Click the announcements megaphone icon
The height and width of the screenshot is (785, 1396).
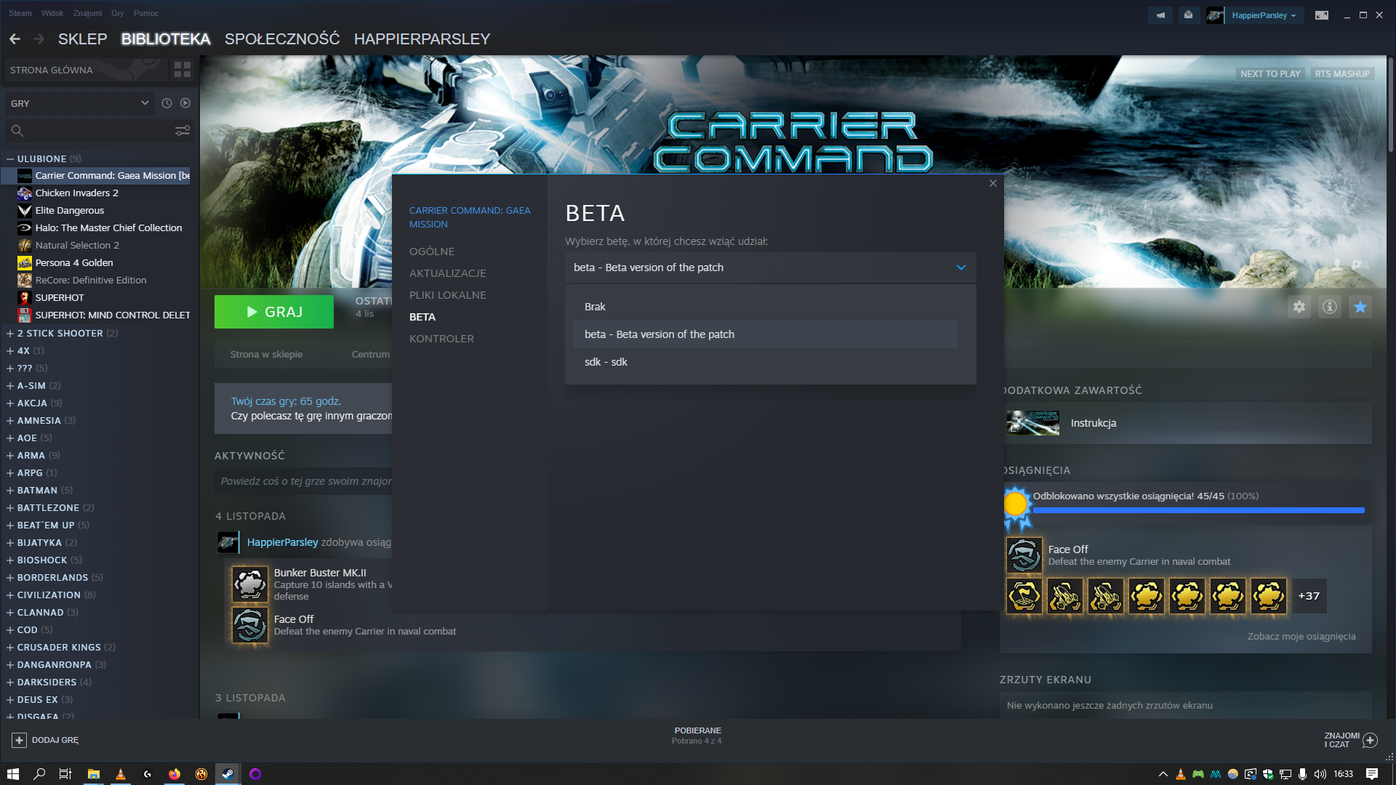pos(1160,15)
